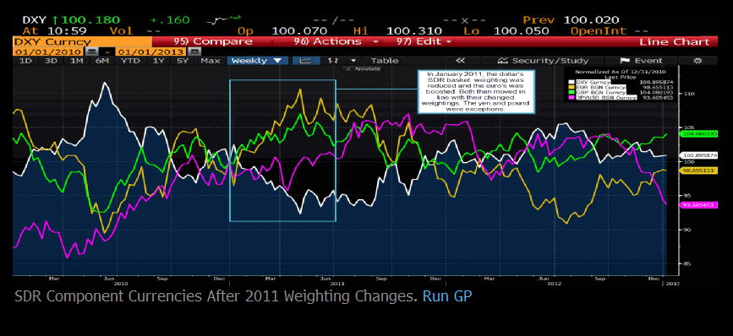Select the candlestick bar chart style icon
Screen dimensions: 733x336
[334, 61]
